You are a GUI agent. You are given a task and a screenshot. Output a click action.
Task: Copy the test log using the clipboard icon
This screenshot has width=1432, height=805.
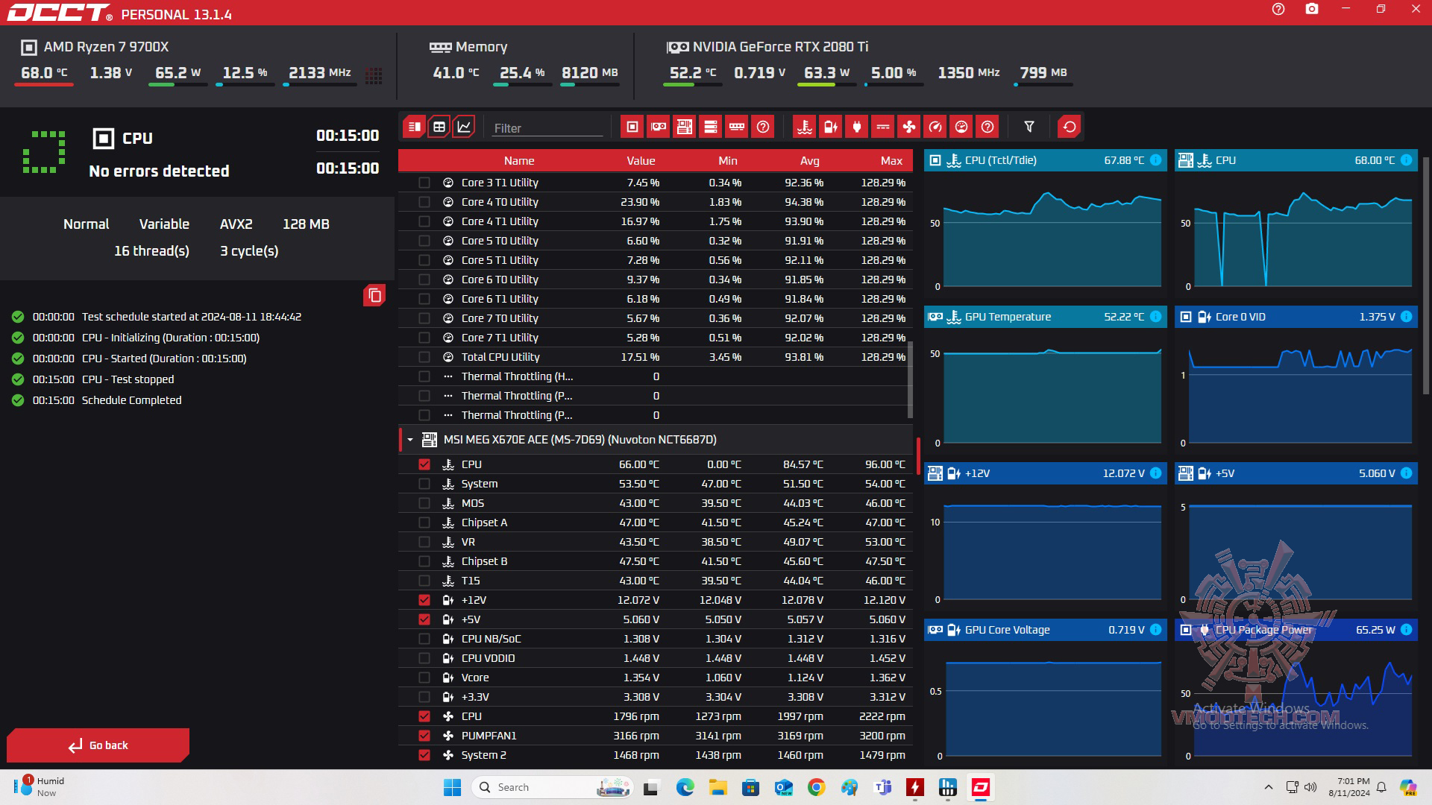pos(374,296)
